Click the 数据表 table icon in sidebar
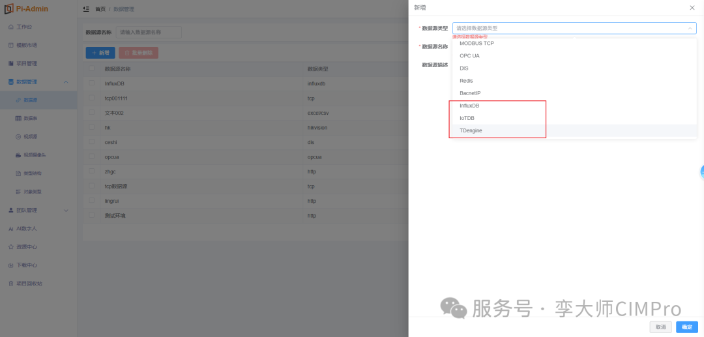The height and width of the screenshot is (337, 704). coord(18,119)
